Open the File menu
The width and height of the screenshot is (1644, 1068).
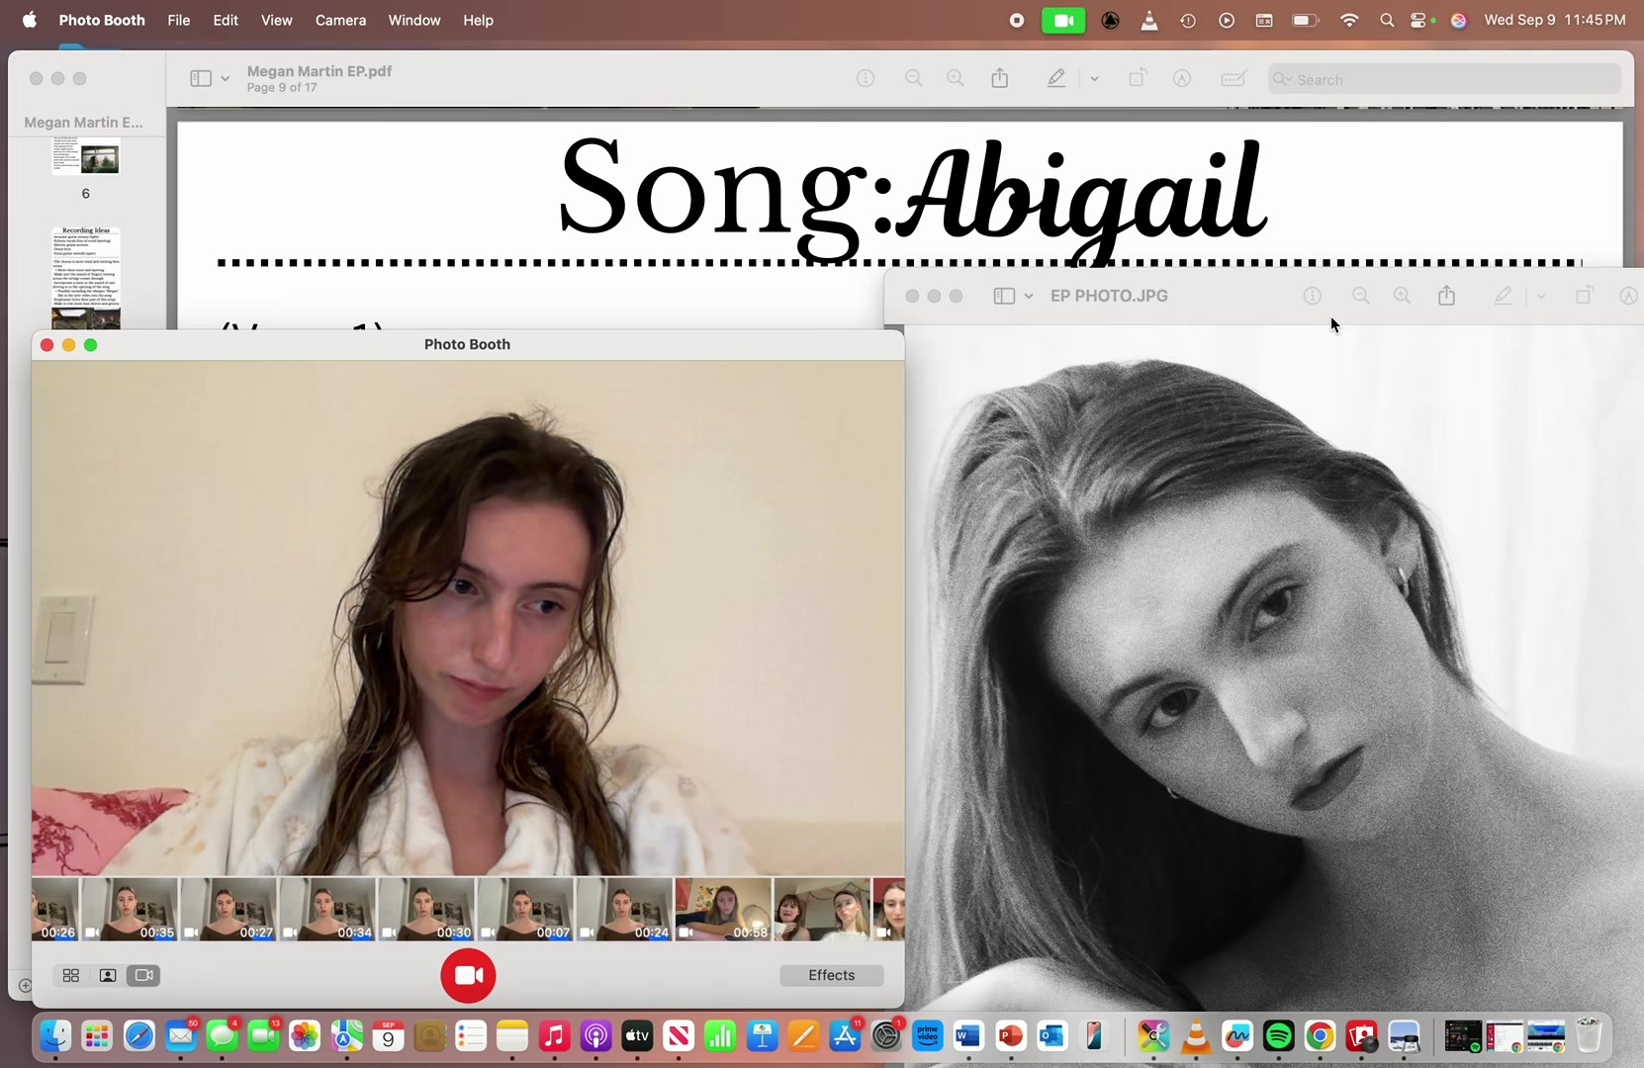(179, 20)
